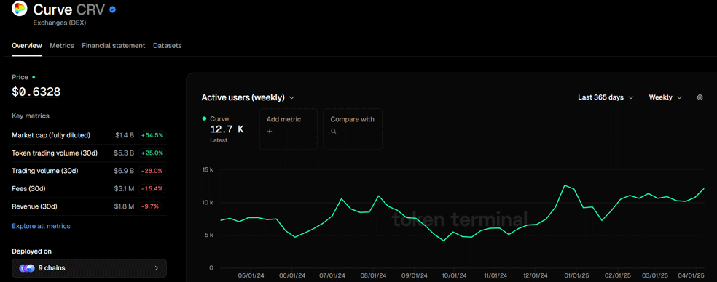Screen dimensions: 717x282
Task: Click the Trading volume (30d) label
Action: 45,171
